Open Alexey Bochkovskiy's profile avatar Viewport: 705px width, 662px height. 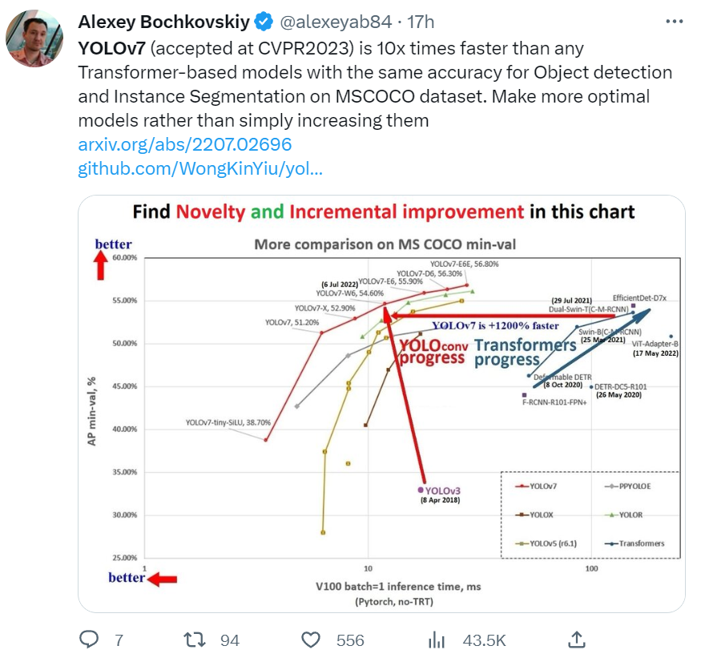coord(34,38)
